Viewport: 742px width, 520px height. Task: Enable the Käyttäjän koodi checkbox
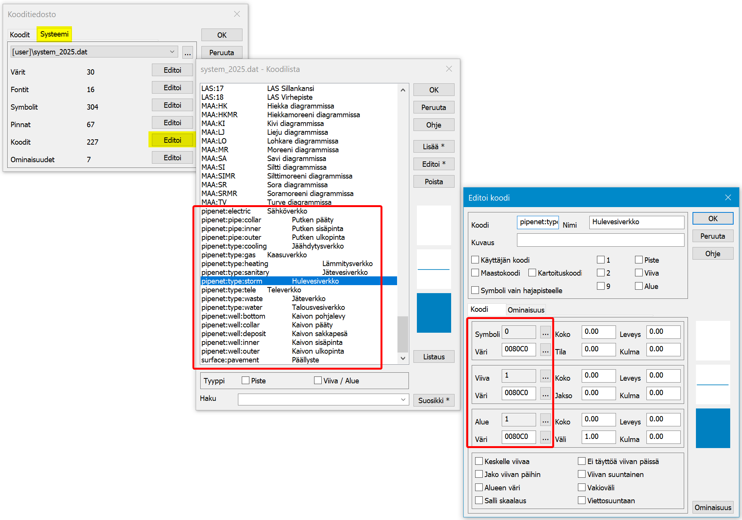tap(475, 260)
